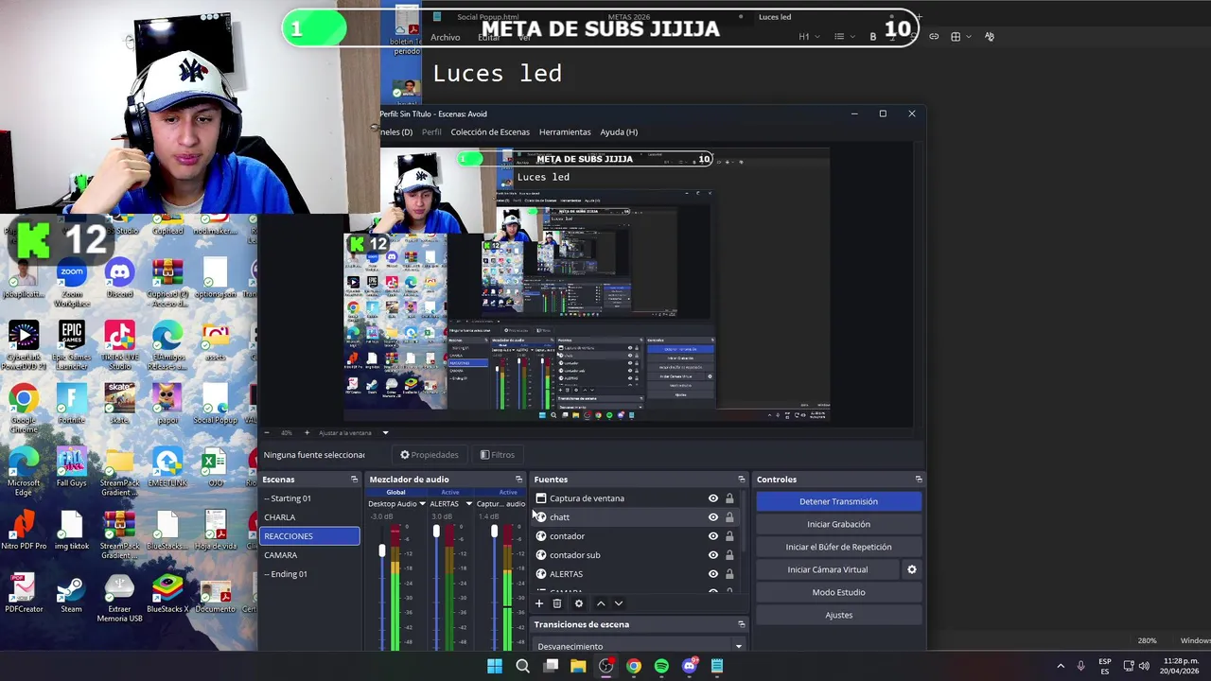
Task: Open Fall Guys desktop shortcut
Action: click(x=71, y=468)
